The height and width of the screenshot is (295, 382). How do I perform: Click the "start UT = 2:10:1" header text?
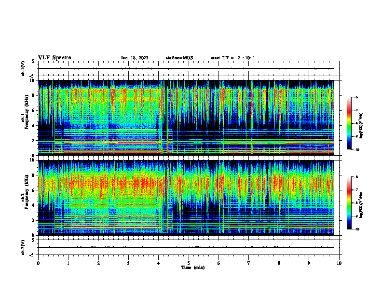click(x=233, y=58)
